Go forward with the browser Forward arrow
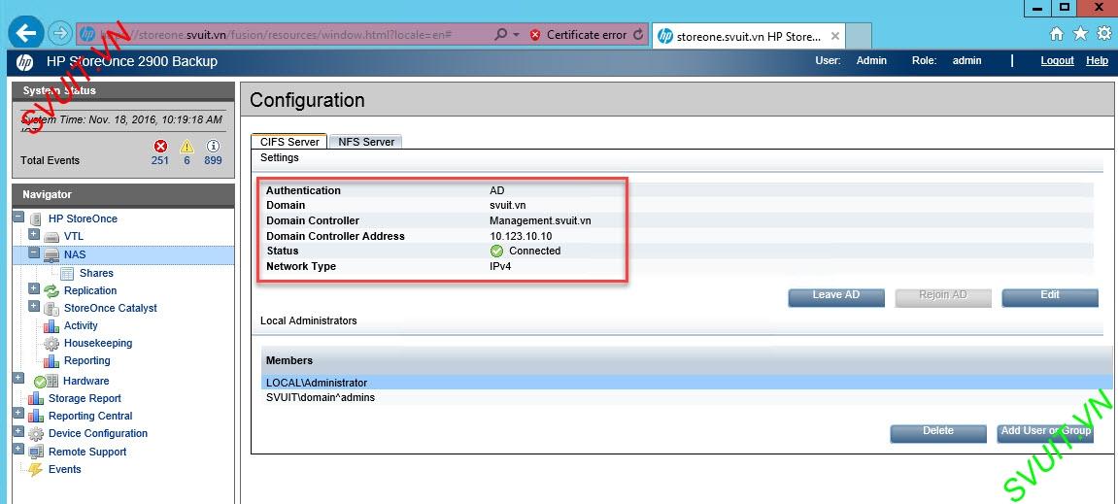Image resolution: width=1118 pixels, height=504 pixels. 61,34
